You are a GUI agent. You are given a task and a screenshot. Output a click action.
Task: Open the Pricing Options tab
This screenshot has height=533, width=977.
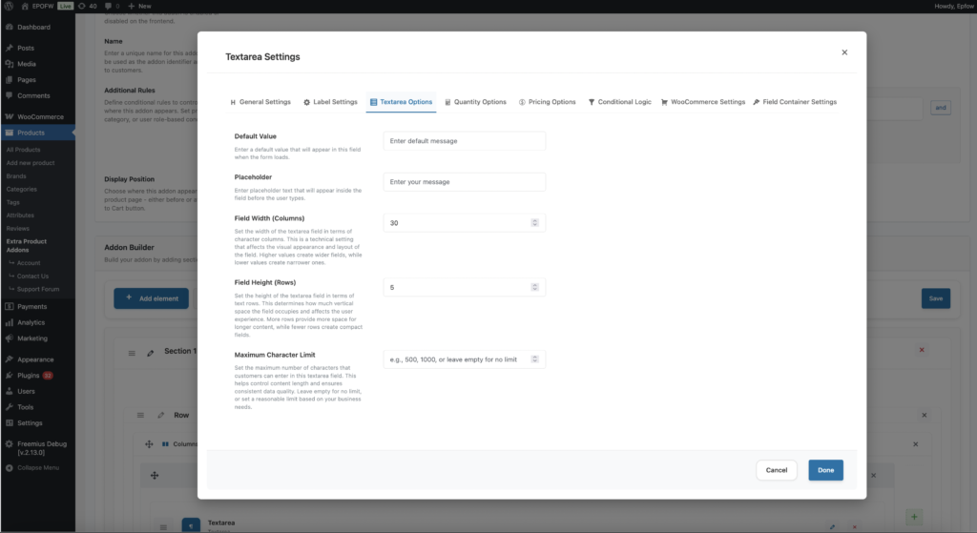click(547, 102)
